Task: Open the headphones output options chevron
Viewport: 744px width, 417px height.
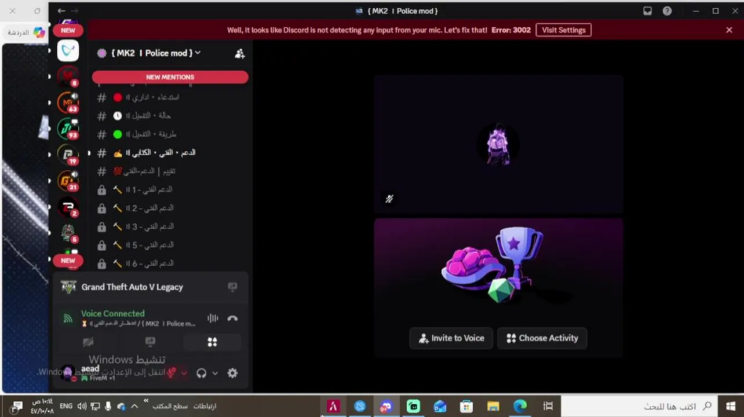Action: click(x=215, y=373)
